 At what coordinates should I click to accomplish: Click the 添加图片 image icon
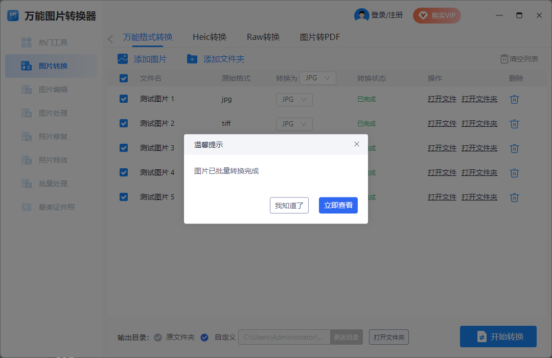pos(123,59)
